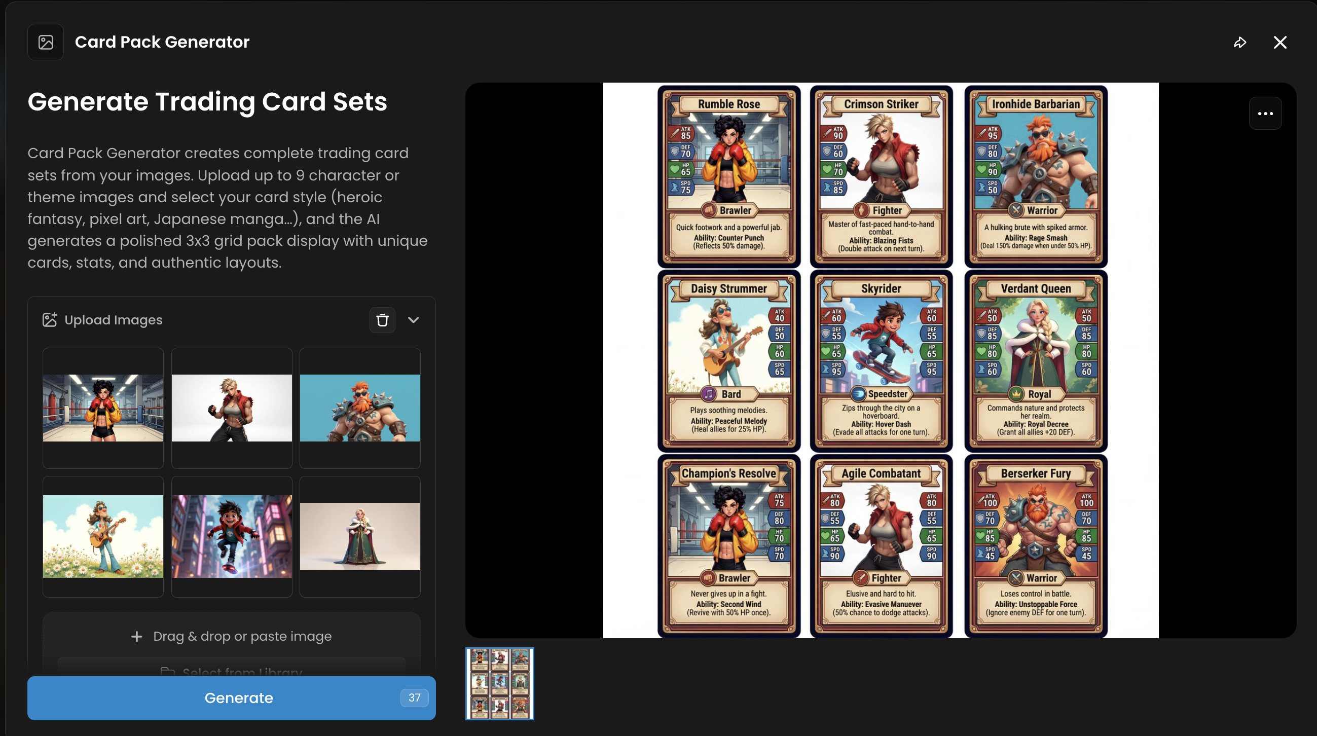Click the Card Pack Generator image icon

(x=46, y=42)
